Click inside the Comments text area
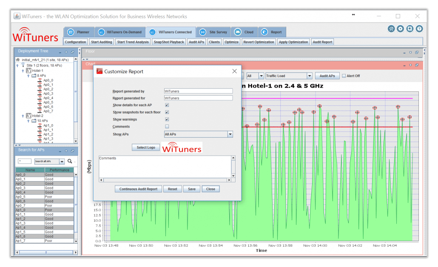This screenshot has height=267, width=438. (165, 167)
